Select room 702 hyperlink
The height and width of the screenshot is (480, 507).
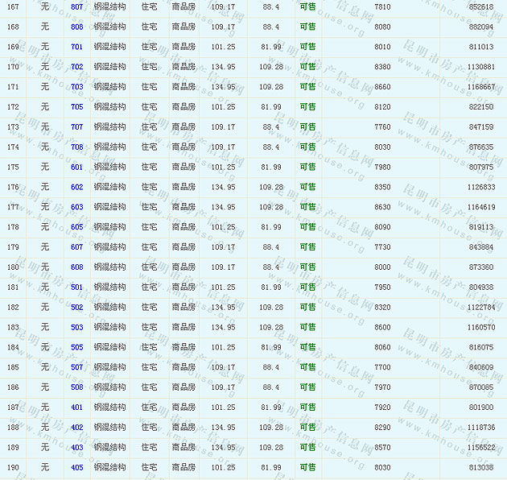[x=76, y=67]
